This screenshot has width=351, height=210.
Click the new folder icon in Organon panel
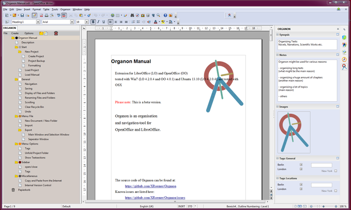(x=41, y=33)
